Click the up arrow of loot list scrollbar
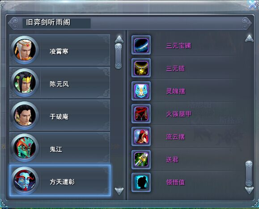The image size is (259, 209). pos(249,38)
